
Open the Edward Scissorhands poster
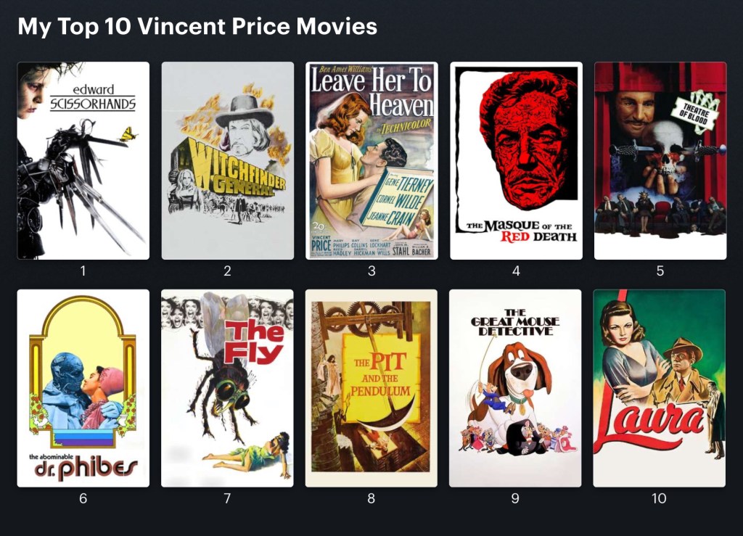tap(83, 160)
